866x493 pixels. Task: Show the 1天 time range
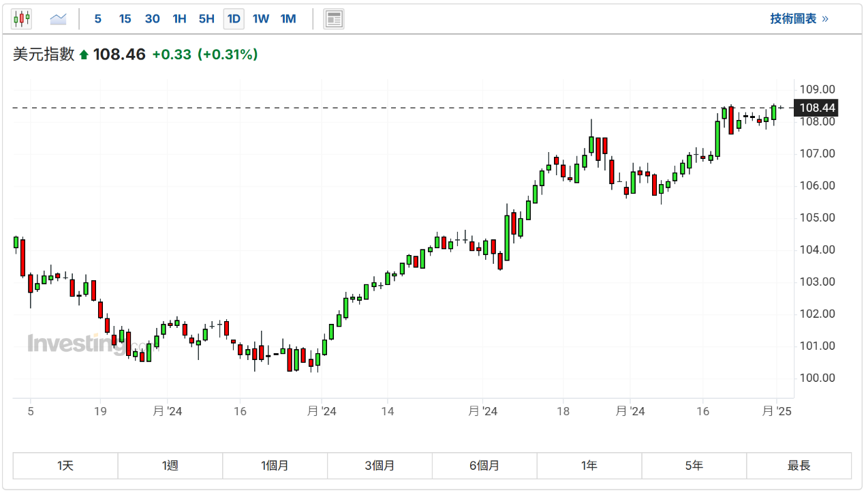(x=65, y=466)
